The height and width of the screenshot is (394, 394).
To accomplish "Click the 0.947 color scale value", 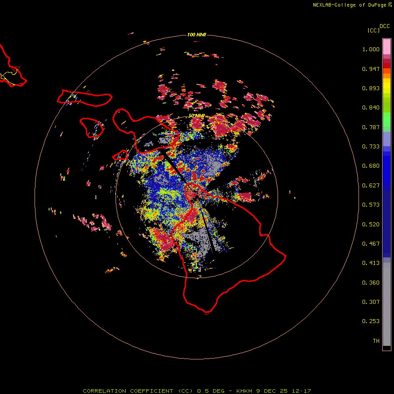I will [x=371, y=69].
